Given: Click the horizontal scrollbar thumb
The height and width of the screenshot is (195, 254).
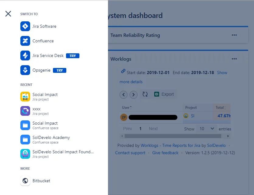Looking at the screenshot, I should click(x=173, y=136).
